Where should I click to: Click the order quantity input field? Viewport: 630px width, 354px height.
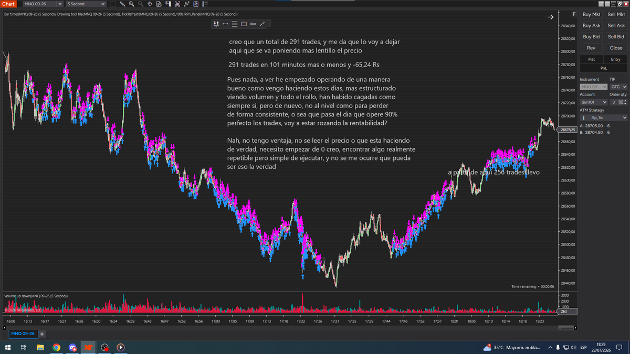click(613, 102)
